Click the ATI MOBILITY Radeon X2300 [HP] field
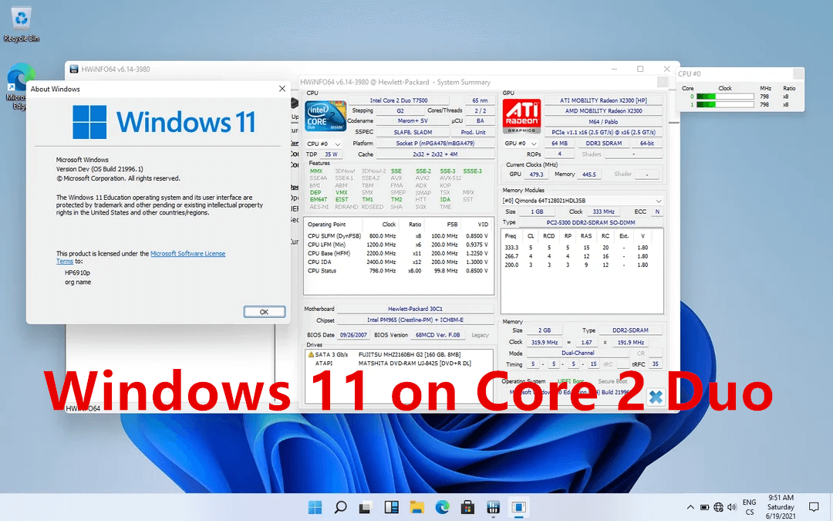The image size is (833, 521). click(x=603, y=100)
